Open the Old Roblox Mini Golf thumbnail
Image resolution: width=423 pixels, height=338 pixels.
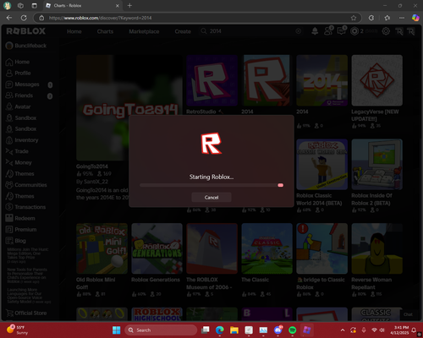pos(102,248)
